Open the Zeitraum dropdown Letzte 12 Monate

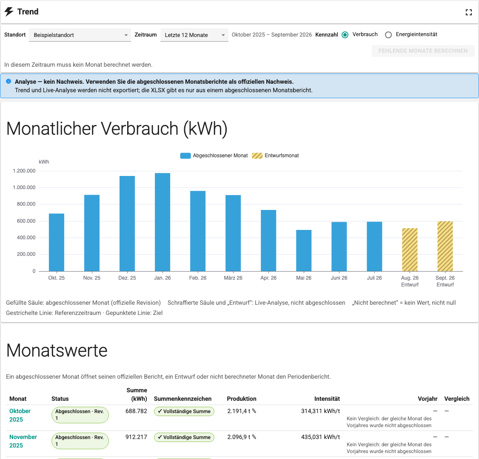coord(194,35)
